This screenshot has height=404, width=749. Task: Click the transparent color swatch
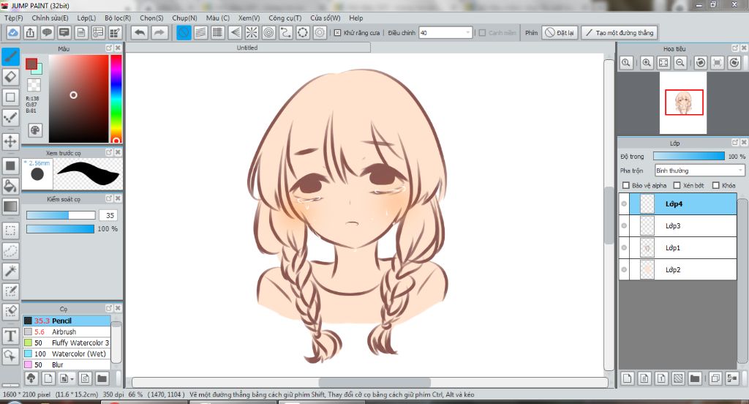[x=34, y=85]
